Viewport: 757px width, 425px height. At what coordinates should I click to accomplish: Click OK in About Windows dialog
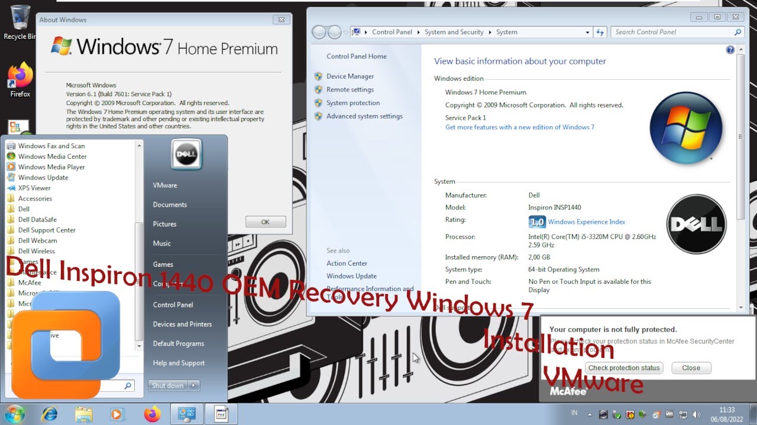(266, 222)
